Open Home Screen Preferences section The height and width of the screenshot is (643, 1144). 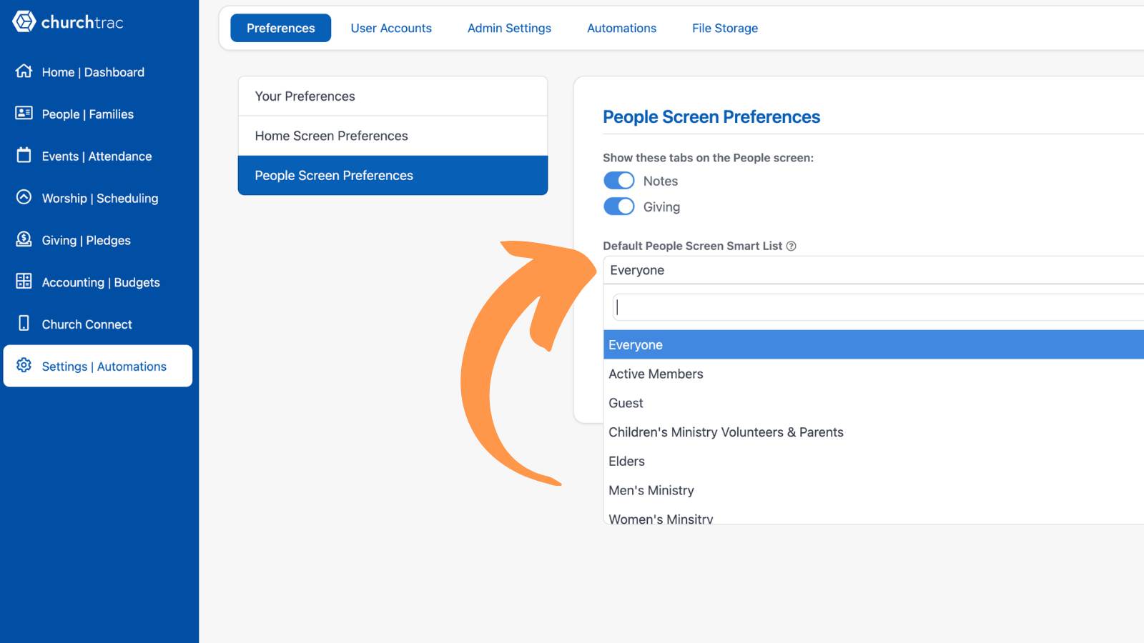click(393, 136)
